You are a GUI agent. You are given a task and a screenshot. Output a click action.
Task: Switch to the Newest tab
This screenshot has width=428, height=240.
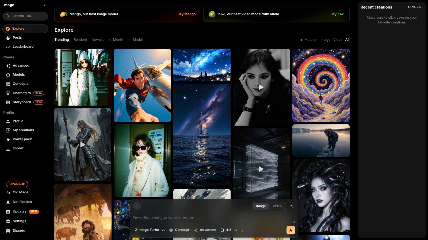click(x=97, y=39)
